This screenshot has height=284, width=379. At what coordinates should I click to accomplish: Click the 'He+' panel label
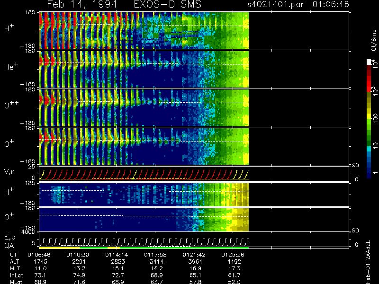[x=11, y=66]
